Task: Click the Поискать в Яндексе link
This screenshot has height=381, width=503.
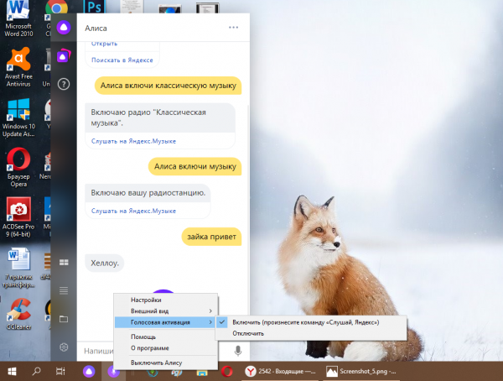Action: 122,60
